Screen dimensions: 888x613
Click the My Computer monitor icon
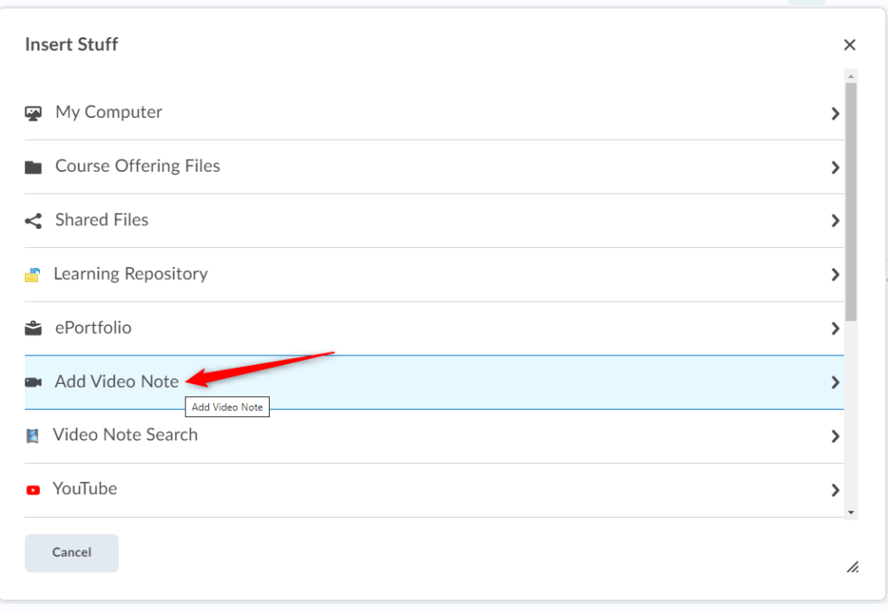click(x=33, y=114)
